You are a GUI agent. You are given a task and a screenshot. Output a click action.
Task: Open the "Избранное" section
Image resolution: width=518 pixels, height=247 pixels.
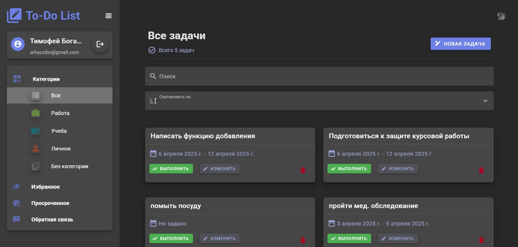[x=45, y=187]
